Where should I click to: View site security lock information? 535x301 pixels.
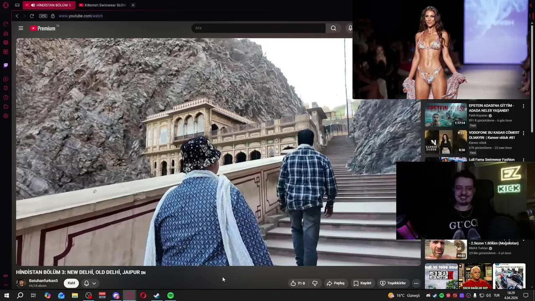pyautogui.click(x=53, y=16)
